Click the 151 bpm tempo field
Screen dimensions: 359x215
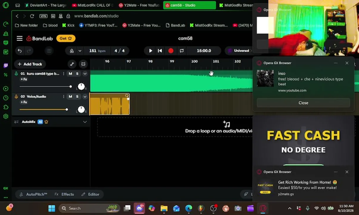(x=97, y=51)
